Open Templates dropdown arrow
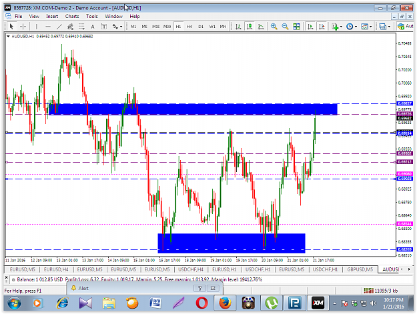 (371, 27)
